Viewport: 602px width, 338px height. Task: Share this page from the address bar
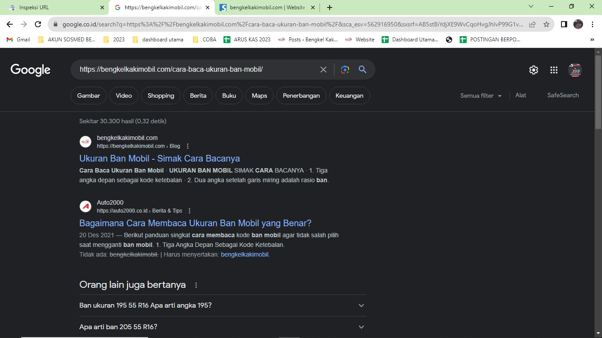click(532, 24)
